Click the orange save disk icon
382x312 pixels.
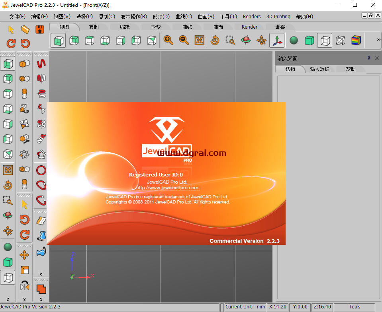(40, 29)
